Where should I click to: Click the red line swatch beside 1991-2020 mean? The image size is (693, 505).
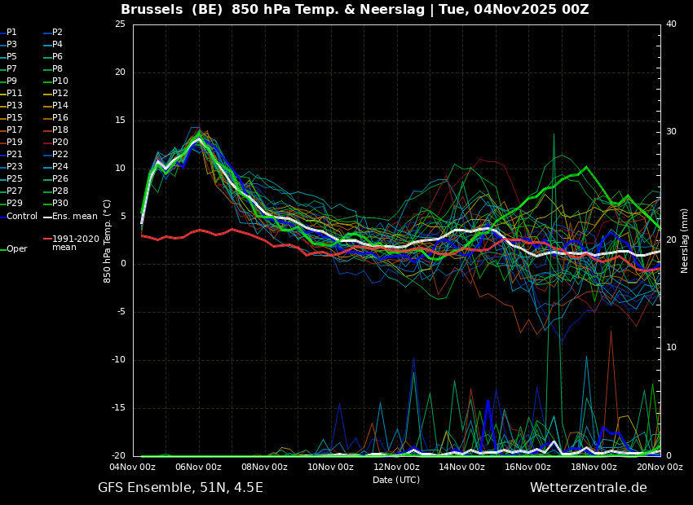[x=47, y=239]
